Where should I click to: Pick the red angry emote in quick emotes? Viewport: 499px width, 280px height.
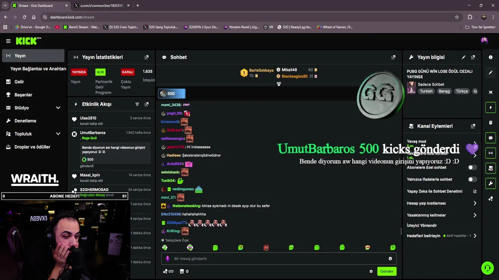266,247
